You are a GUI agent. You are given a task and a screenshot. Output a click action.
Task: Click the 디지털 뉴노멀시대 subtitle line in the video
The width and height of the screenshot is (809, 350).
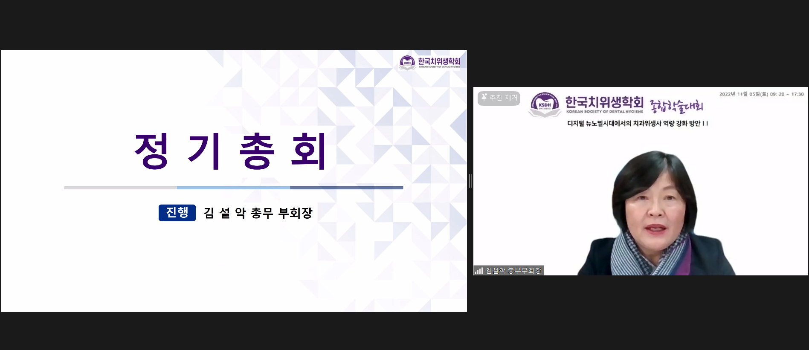pyautogui.click(x=637, y=124)
